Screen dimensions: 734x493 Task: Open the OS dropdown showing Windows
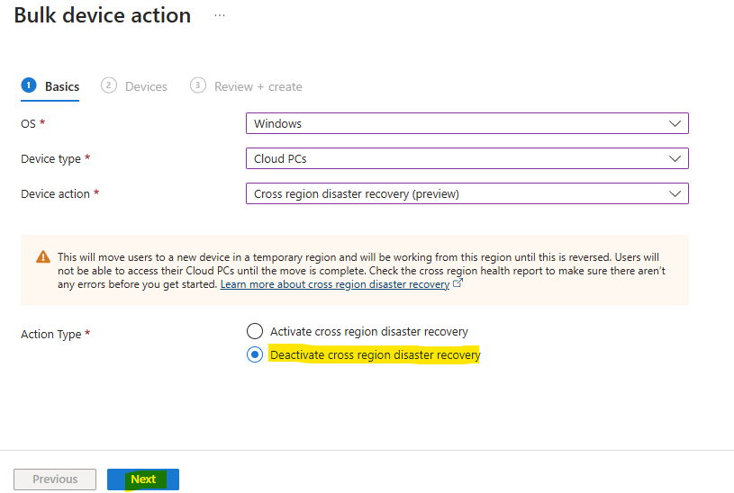pos(467,123)
